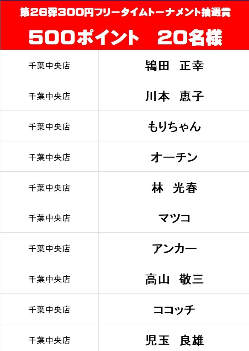
Task: Select the もりちゃん name cell
Action: 174,126
